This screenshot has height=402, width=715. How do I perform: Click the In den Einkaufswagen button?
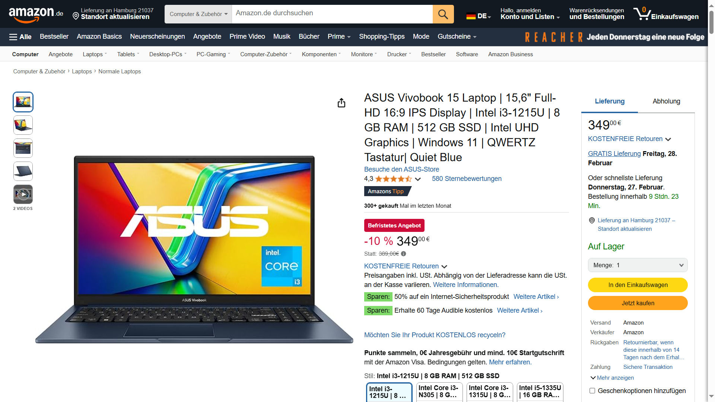(x=638, y=285)
